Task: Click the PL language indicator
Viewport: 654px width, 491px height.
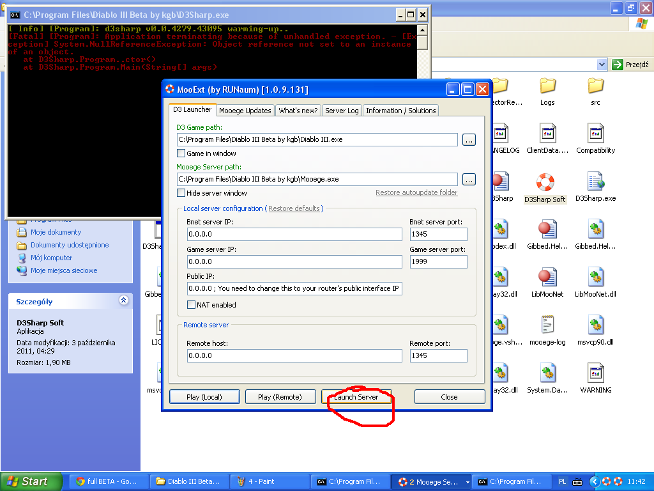Action: point(562,481)
